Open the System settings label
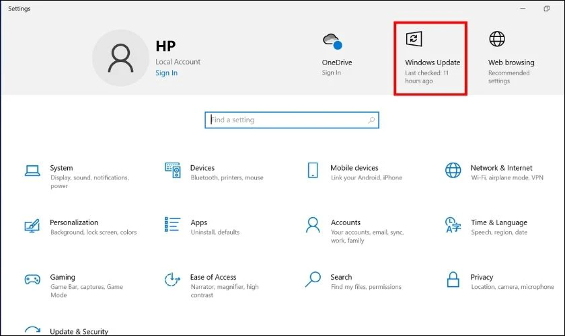565x336 pixels. (x=61, y=168)
